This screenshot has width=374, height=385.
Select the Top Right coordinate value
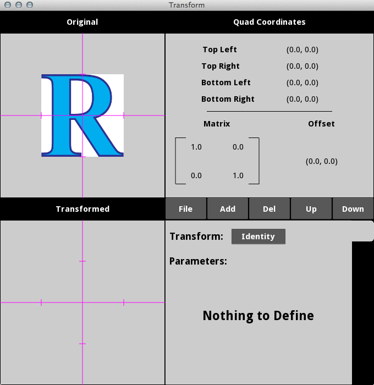coord(302,66)
